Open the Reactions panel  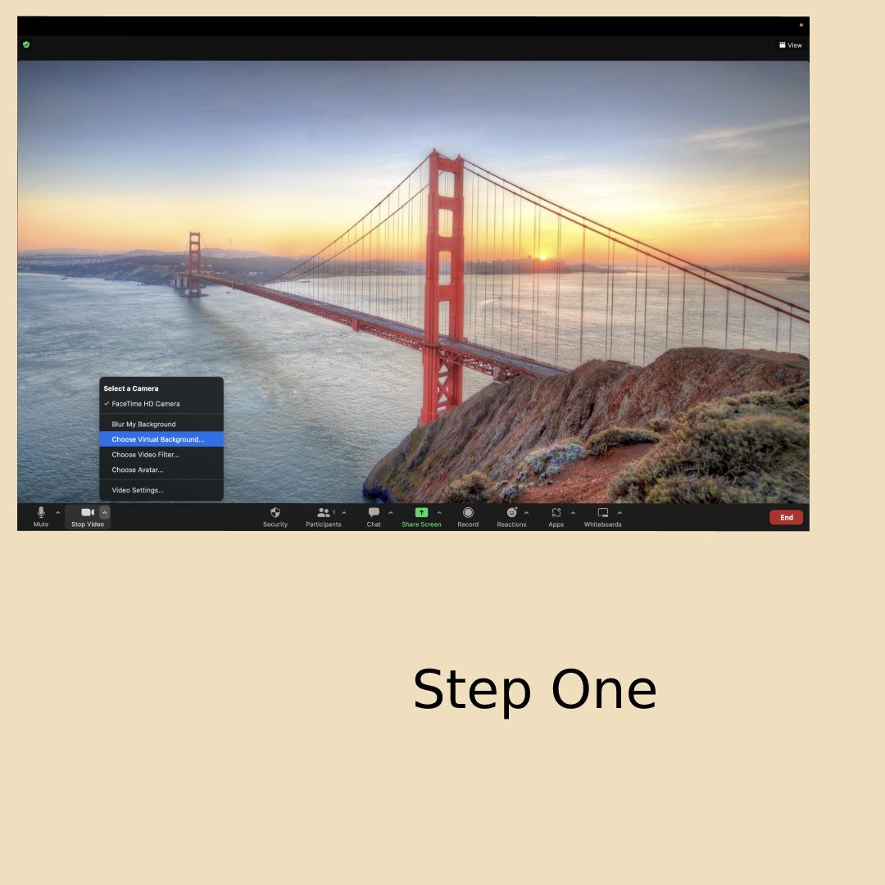tap(511, 517)
